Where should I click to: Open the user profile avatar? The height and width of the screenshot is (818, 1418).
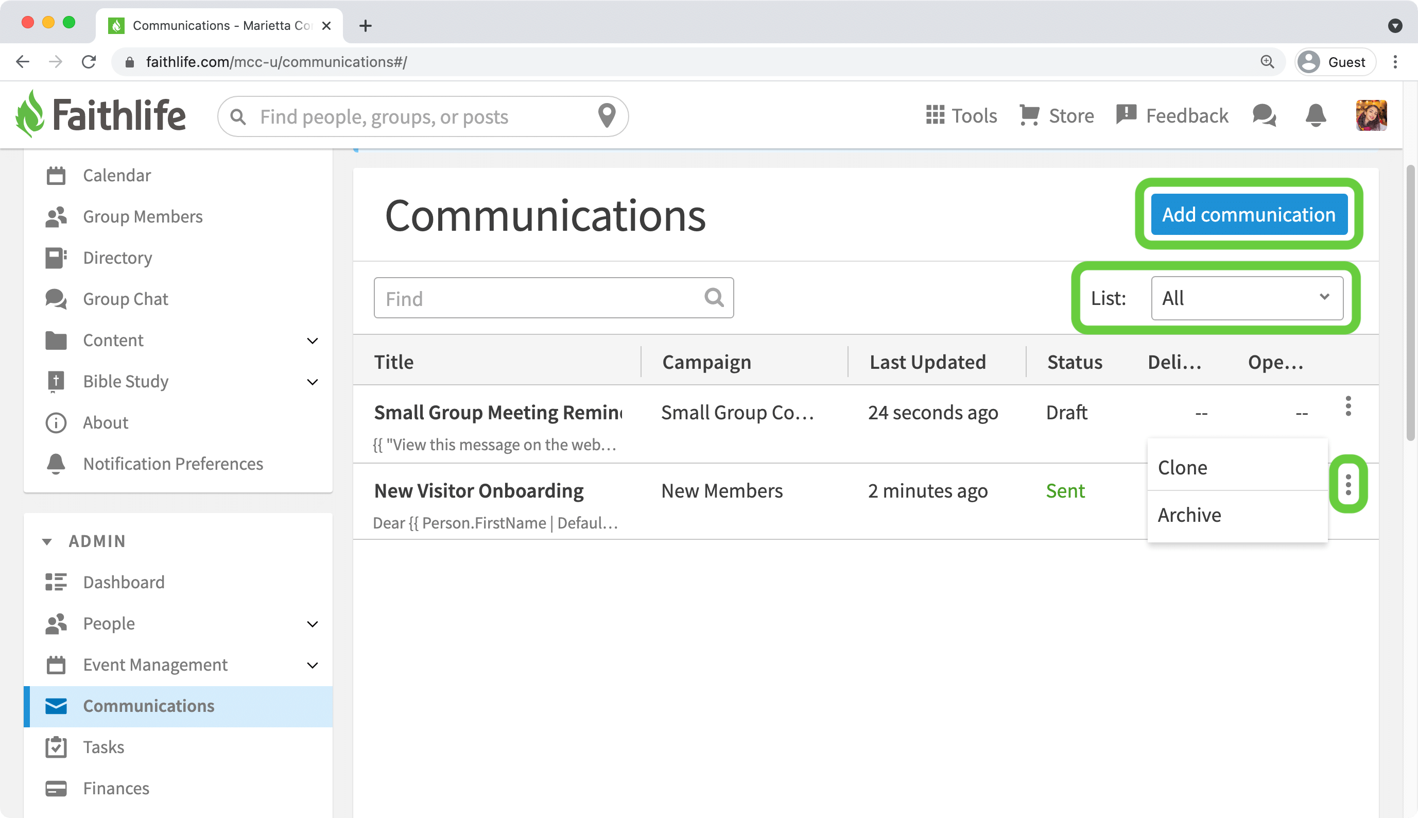click(1371, 115)
